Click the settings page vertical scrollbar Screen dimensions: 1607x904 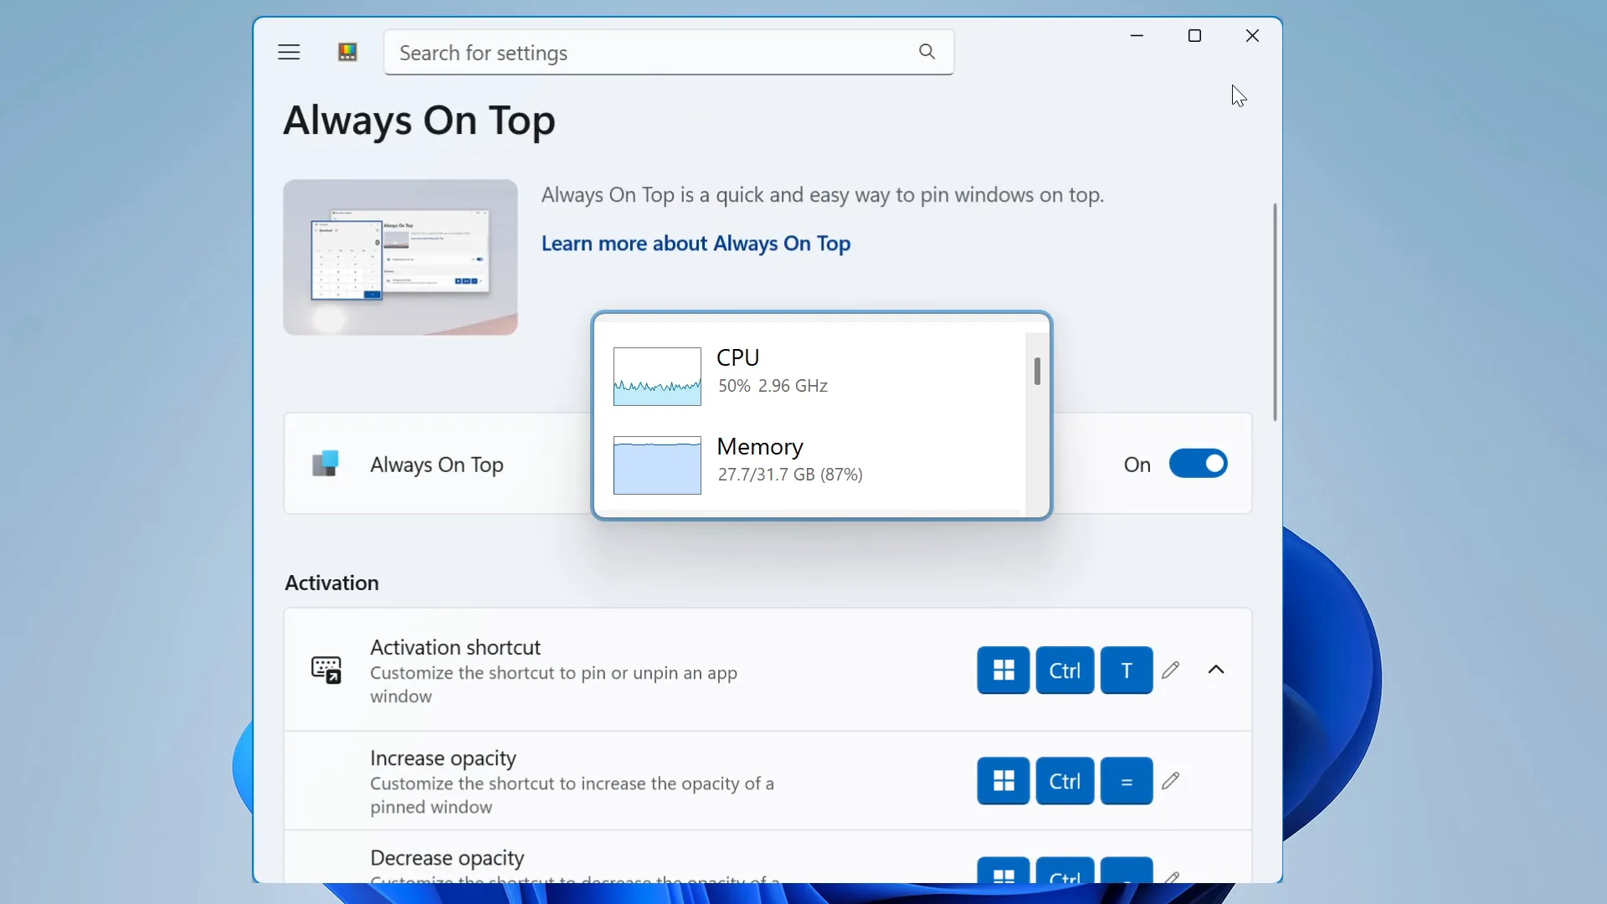pos(1275,311)
